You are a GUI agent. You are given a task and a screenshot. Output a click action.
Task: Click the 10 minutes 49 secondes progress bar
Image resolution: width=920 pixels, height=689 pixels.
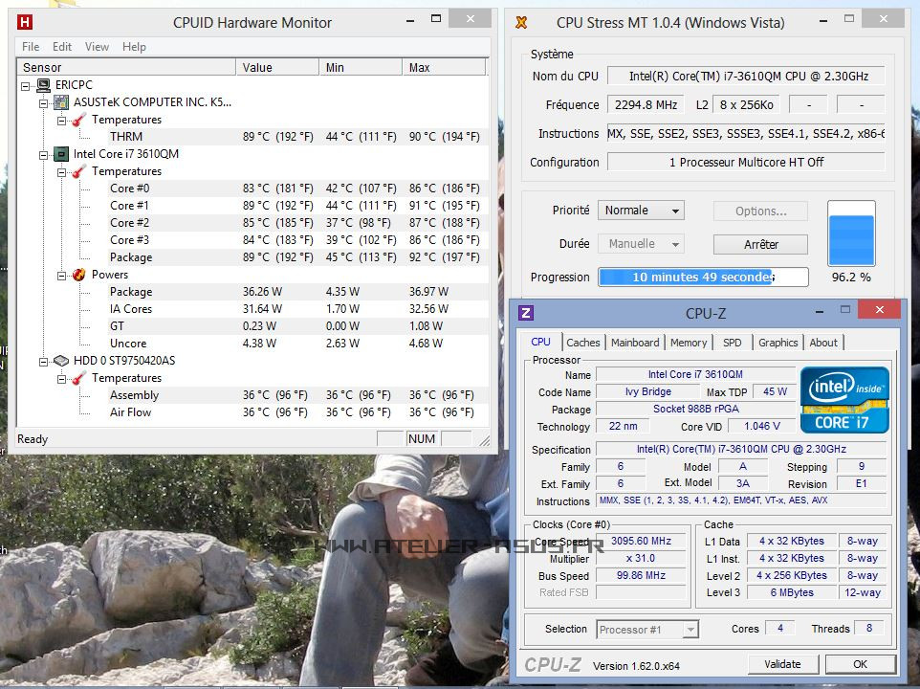tap(703, 277)
